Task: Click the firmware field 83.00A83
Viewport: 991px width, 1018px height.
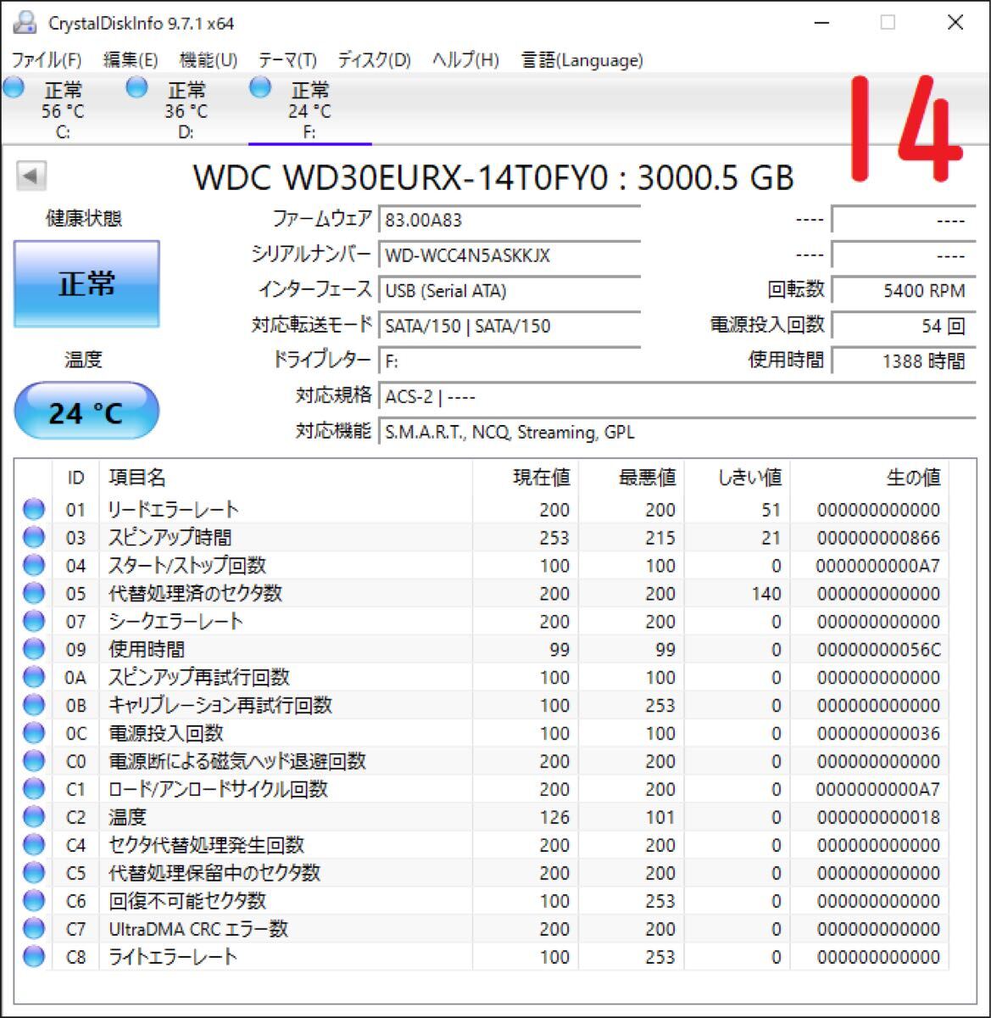Action: click(509, 220)
